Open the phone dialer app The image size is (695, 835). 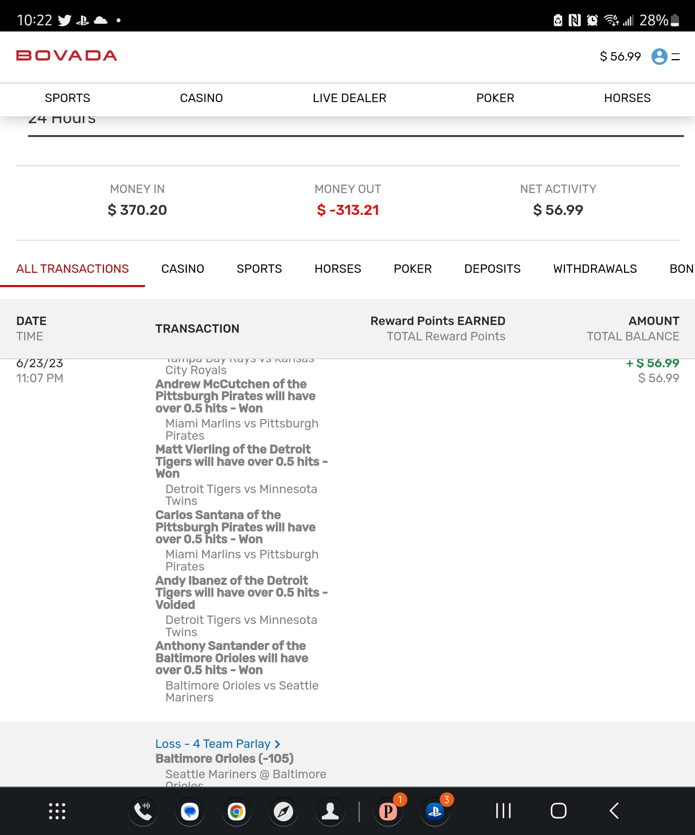(143, 811)
